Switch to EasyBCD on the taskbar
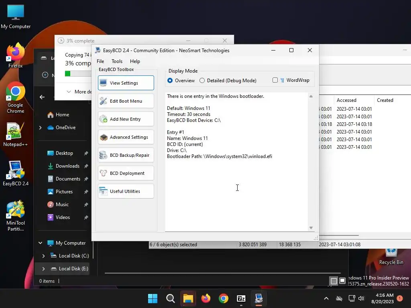Viewport: 411px width, 308px height. click(x=259, y=298)
